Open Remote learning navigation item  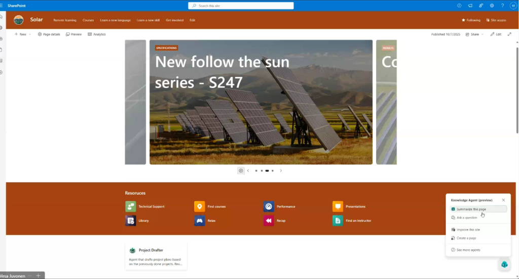65,20
